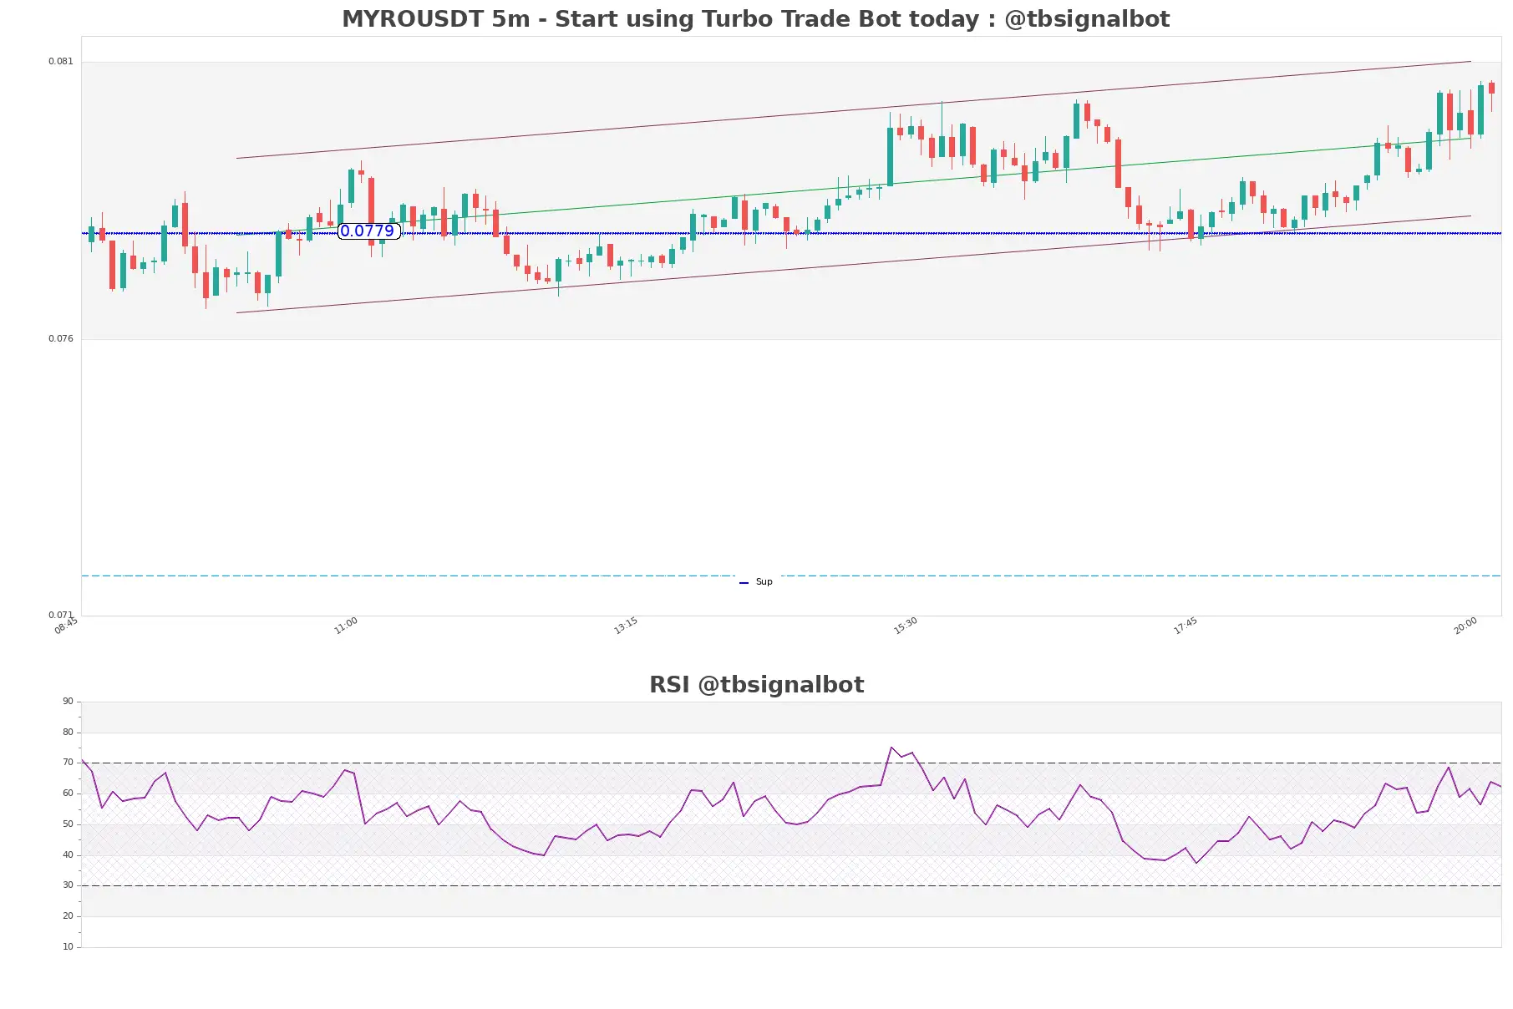The height and width of the screenshot is (1009, 1513).
Task: Click the 15:30 time axis label
Action: (906, 626)
